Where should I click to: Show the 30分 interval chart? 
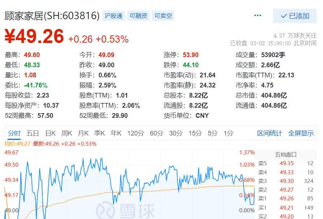tap(176, 133)
